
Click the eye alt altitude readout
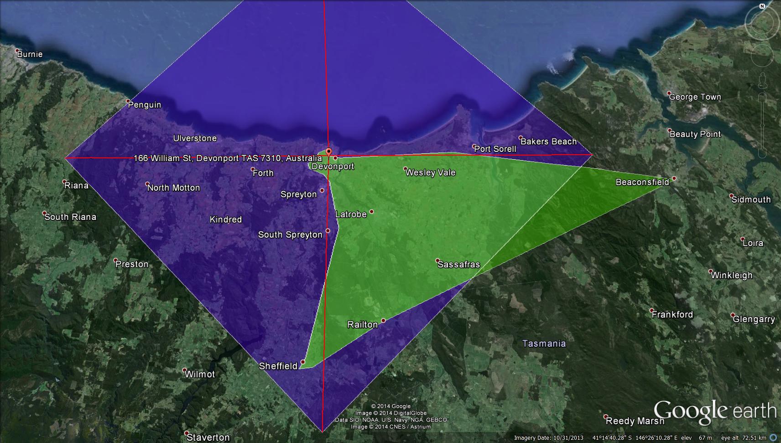pos(743,438)
